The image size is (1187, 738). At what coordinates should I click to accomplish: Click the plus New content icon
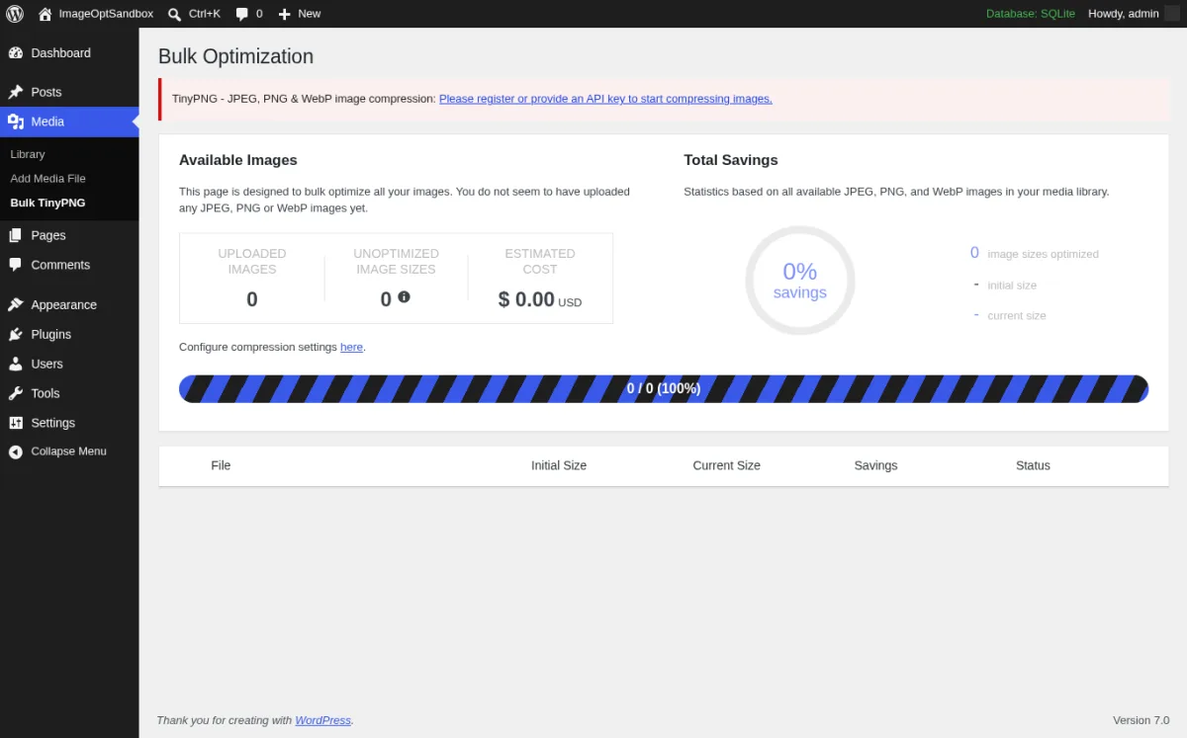point(284,14)
